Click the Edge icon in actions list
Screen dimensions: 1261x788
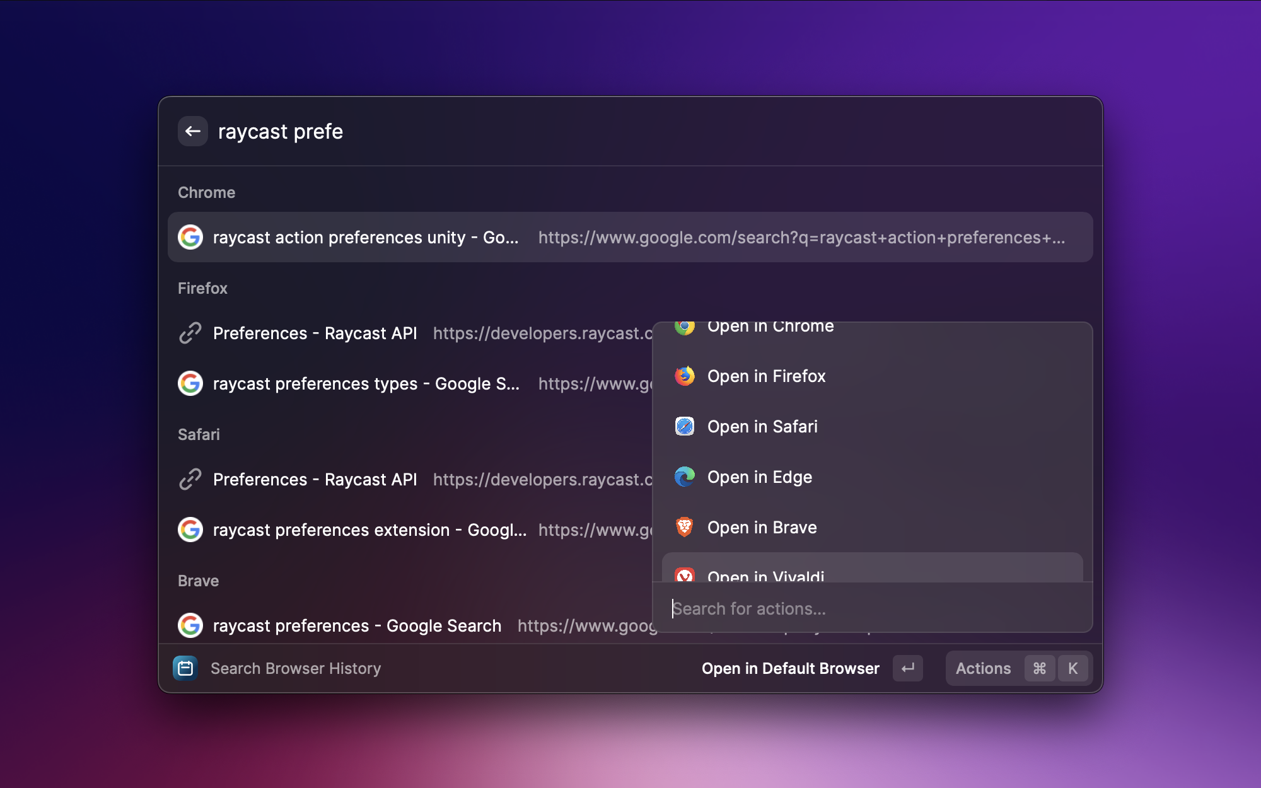[x=684, y=477]
